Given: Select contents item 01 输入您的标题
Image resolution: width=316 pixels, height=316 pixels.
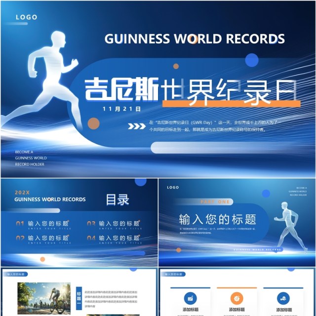Looking at the screenshot, I should [43, 225].
